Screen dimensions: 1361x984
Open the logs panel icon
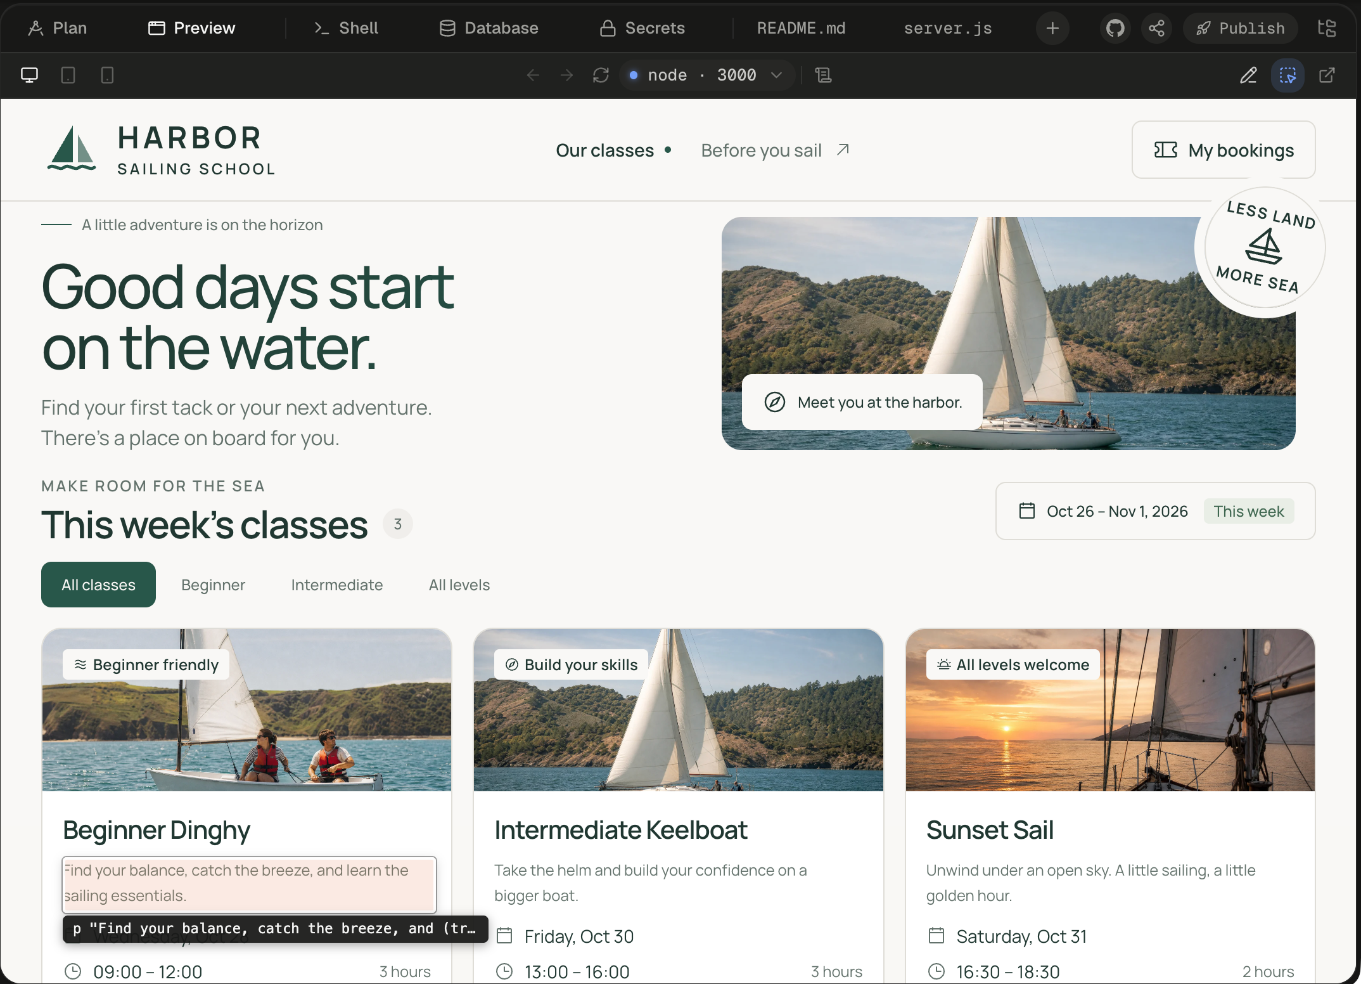(823, 75)
